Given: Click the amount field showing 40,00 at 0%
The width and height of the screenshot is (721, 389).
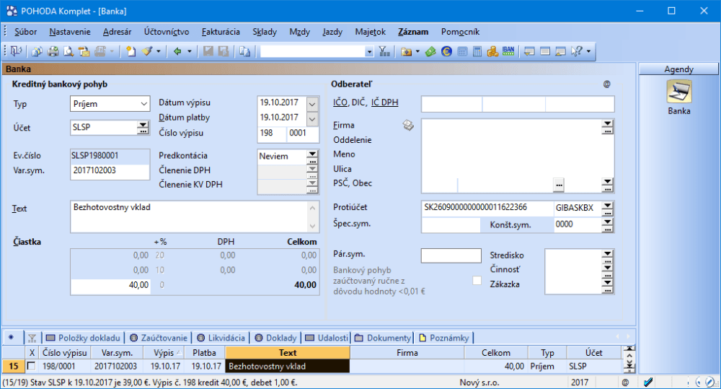Looking at the screenshot, I should (110, 285).
